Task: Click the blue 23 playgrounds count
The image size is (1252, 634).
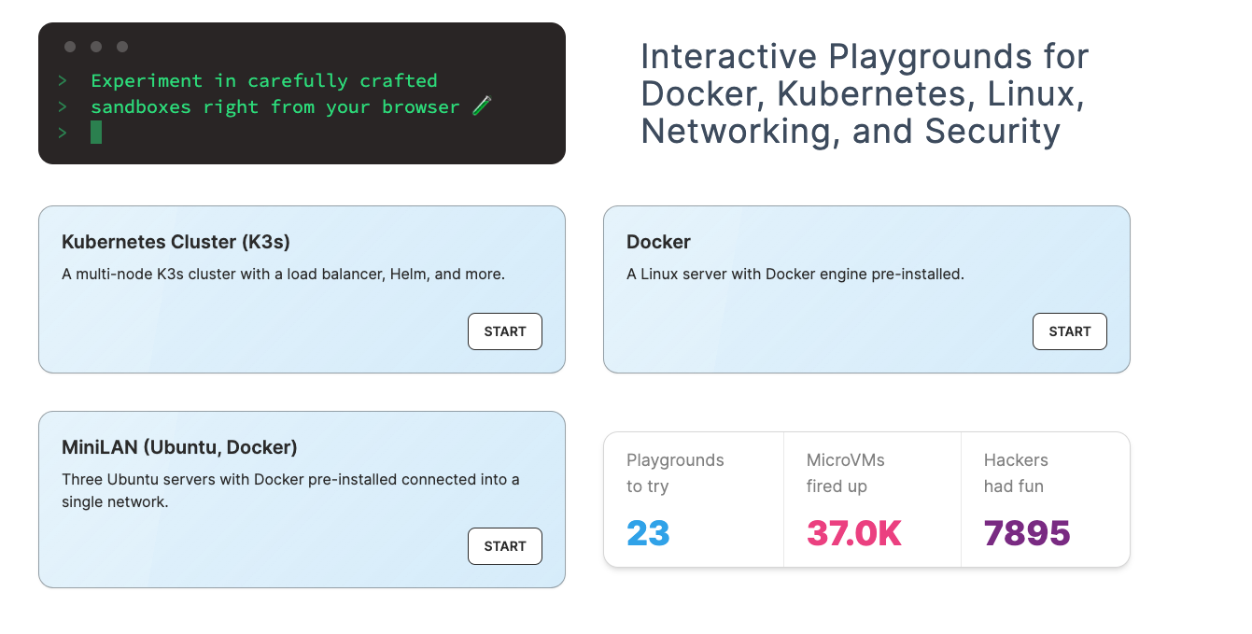Action: point(648,533)
